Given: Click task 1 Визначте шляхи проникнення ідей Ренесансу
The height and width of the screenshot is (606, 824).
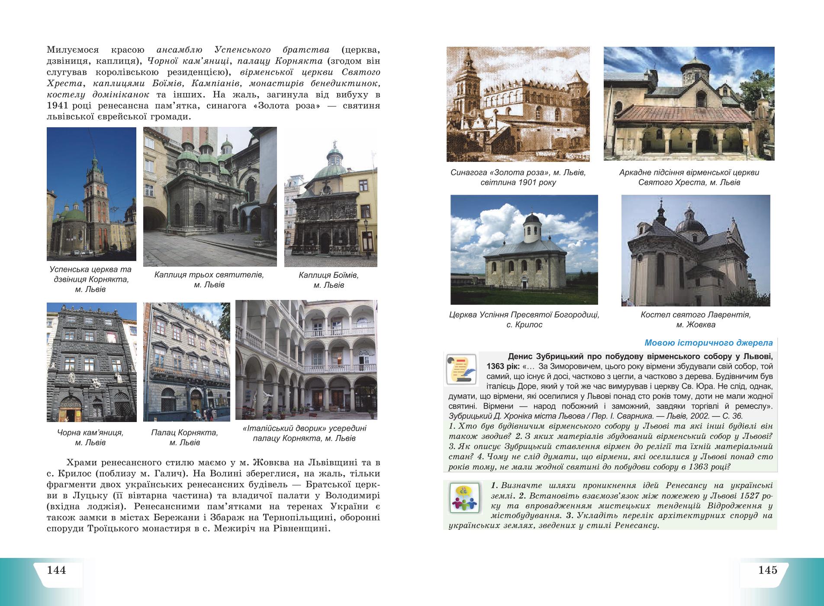Looking at the screenshot, I should click(x=632, y=490).
